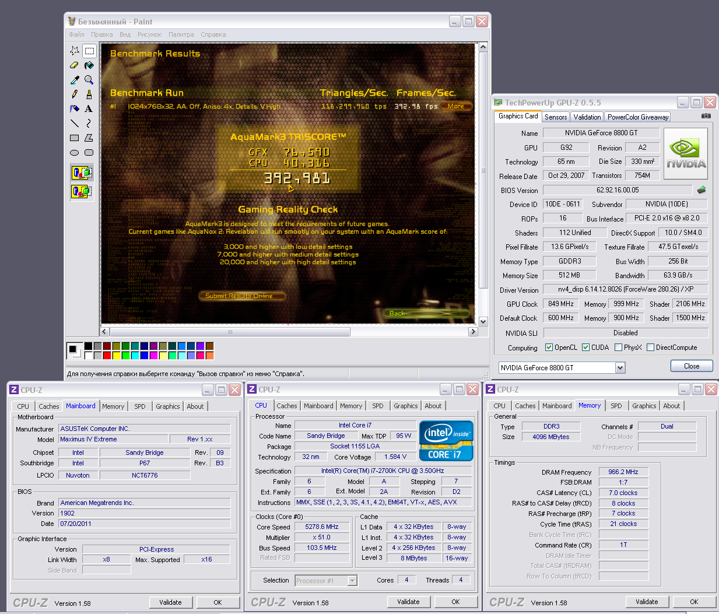Select the rectangular Select tool in Paint

[x=89, y=51]
